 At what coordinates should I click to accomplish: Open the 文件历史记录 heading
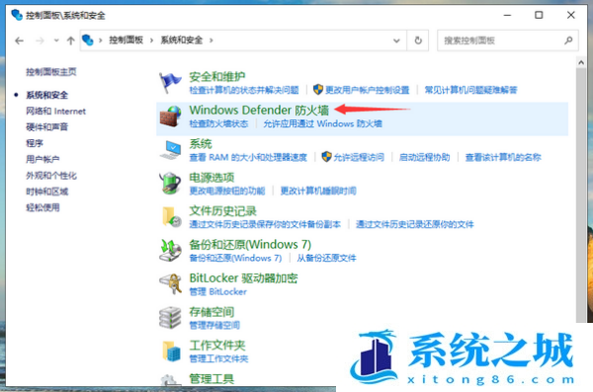(x=222, y=210)
